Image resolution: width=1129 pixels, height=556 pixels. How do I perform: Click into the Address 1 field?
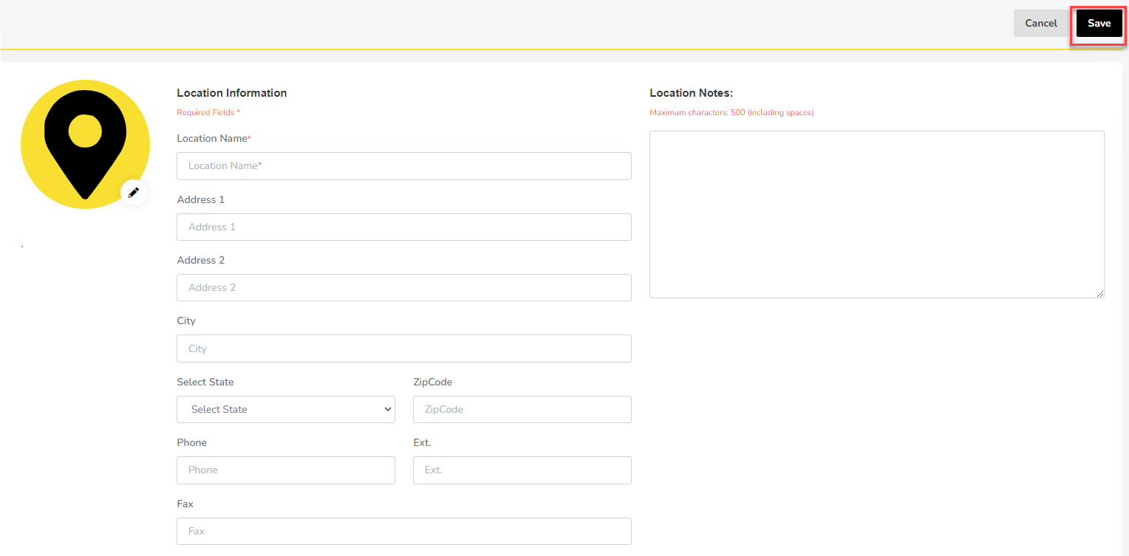pyautogui.click(x=403, y=227)
